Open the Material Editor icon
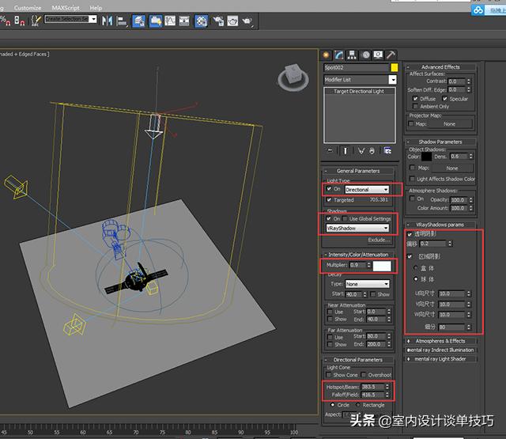The width and height of the screenshot is (506, 439). [x=202, y=21]
